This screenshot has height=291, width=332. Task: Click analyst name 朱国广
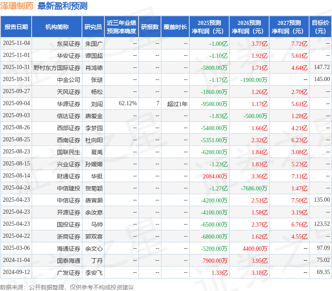94,44
